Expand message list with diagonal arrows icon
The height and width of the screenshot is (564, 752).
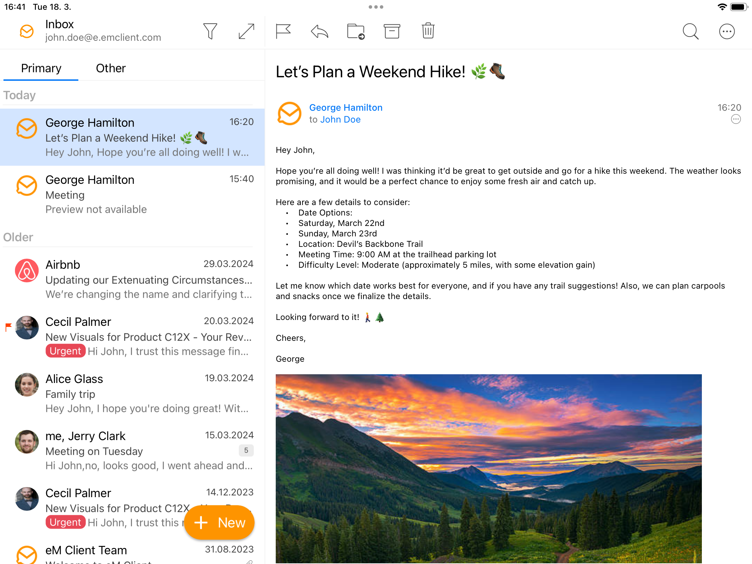coord(246,31)
